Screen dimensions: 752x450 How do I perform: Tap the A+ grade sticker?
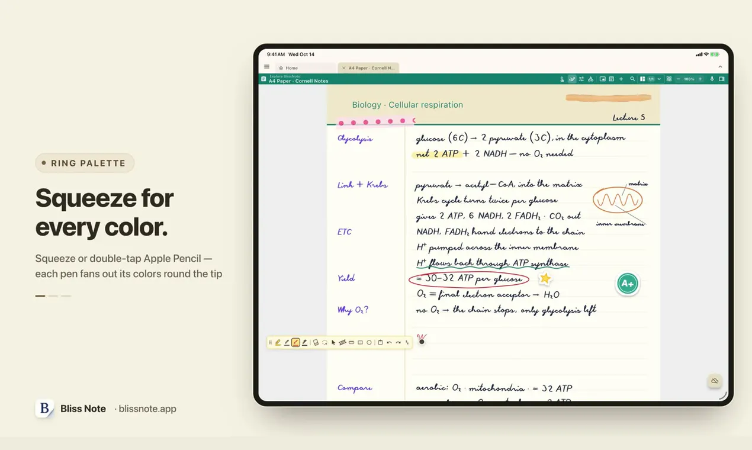pyautogui.click(x=628, y=284)
